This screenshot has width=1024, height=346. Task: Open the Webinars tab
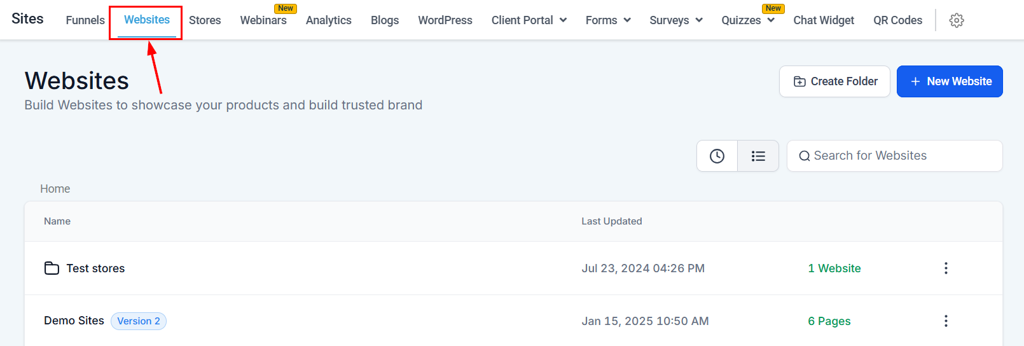point(263,20)
